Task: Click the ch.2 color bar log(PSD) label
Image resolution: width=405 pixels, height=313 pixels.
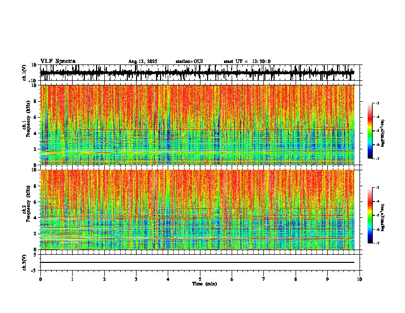Action: 383,217
